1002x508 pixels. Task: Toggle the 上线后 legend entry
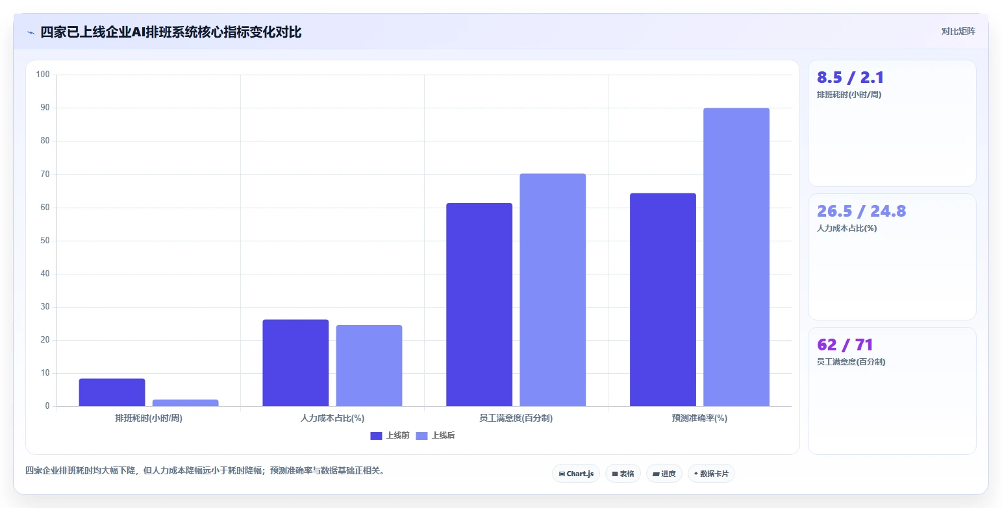tap(435, 435)
